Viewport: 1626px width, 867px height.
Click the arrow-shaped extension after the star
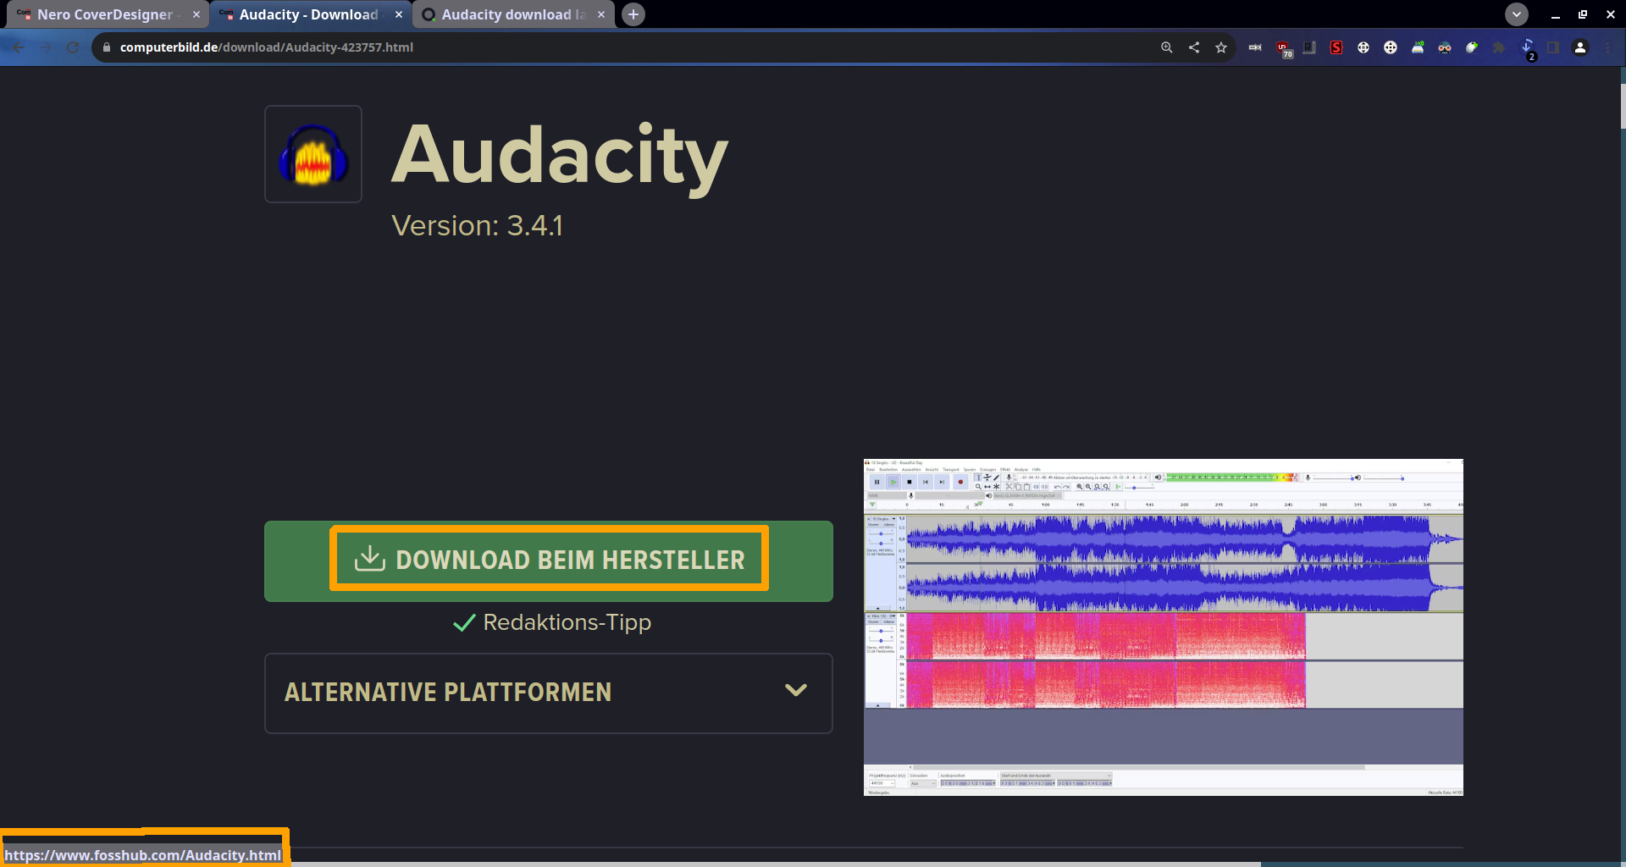tap(1255, 47)
